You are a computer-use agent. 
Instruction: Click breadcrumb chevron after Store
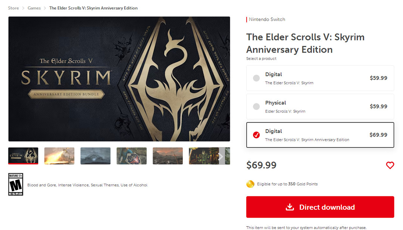23,8
